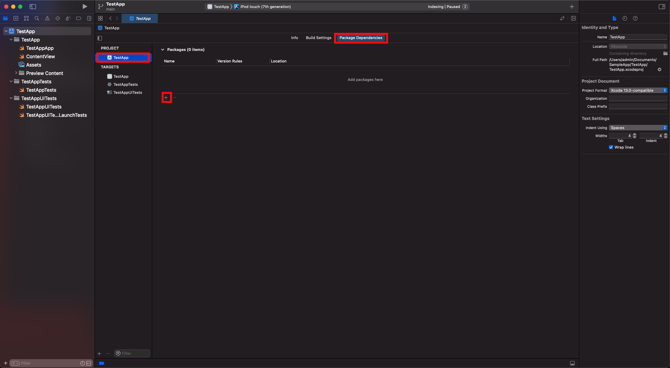The height and width of the screenshot is (368, 670).
Task: Select the Package Dependencies tab
Action: 361,38
